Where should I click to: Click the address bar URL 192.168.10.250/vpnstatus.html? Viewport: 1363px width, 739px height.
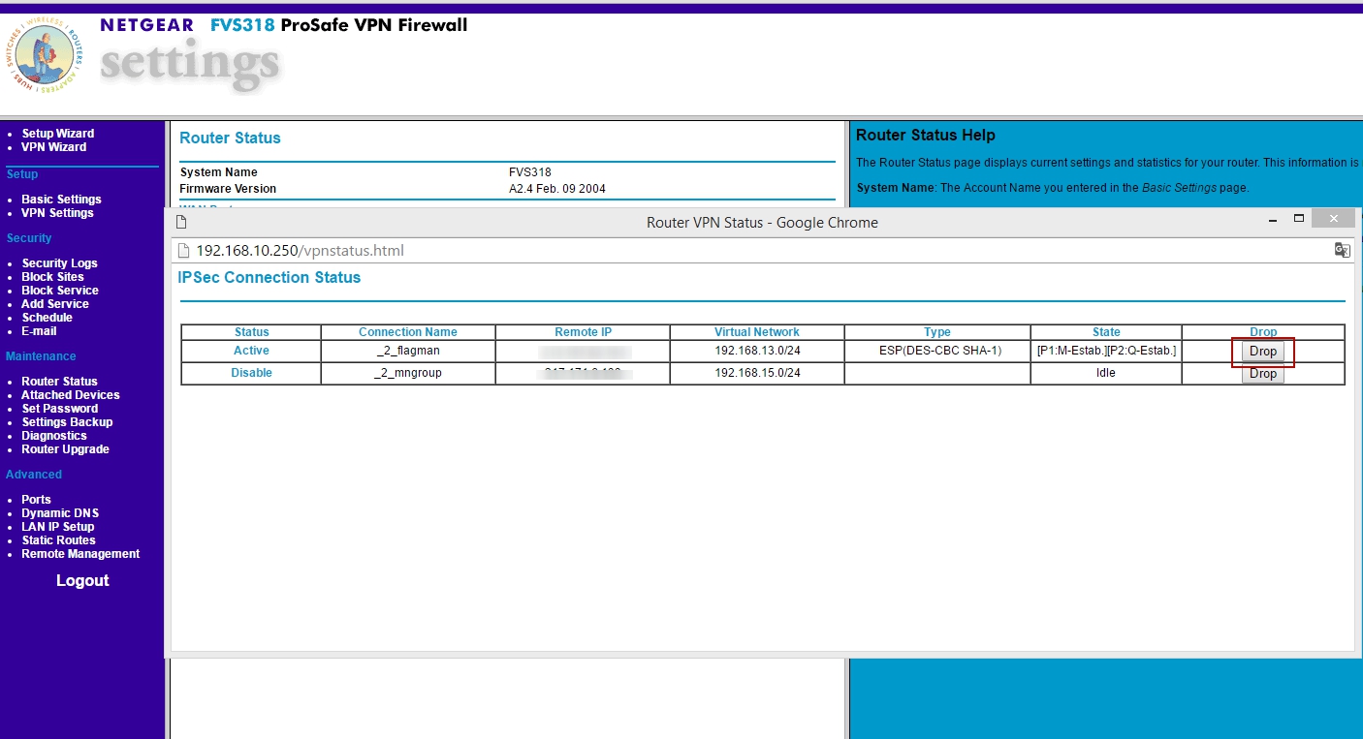tap(301, 251)
